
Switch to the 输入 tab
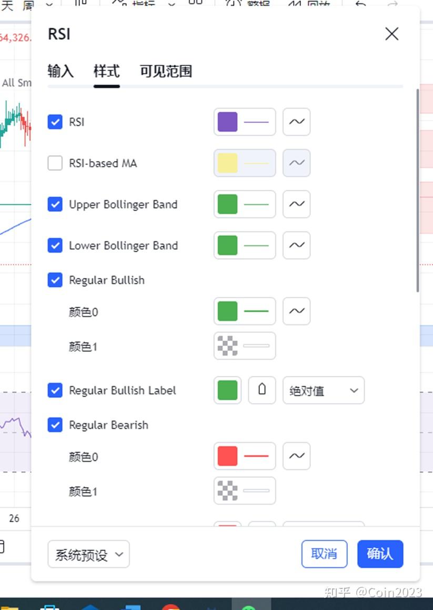[61, 72]
